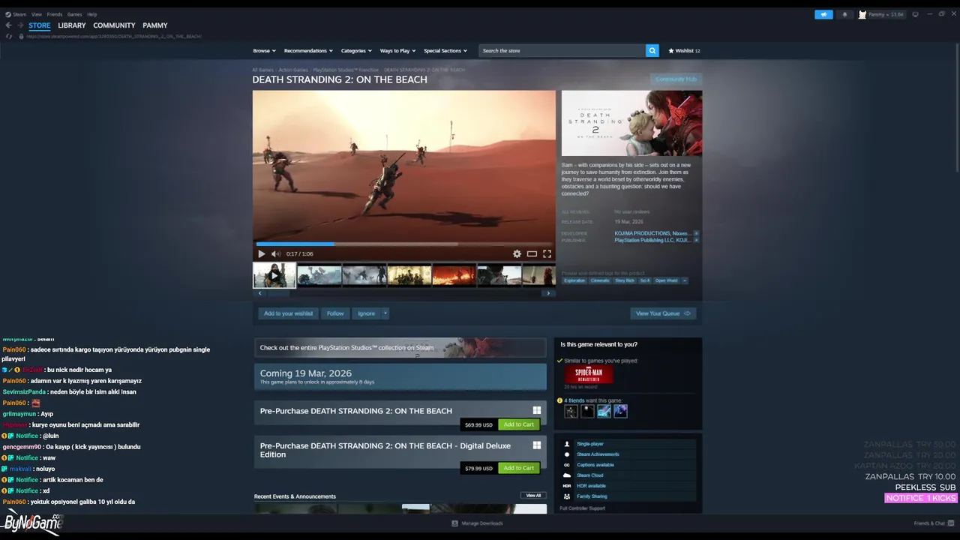Seek the trailer progress bar

pos(404,244)
